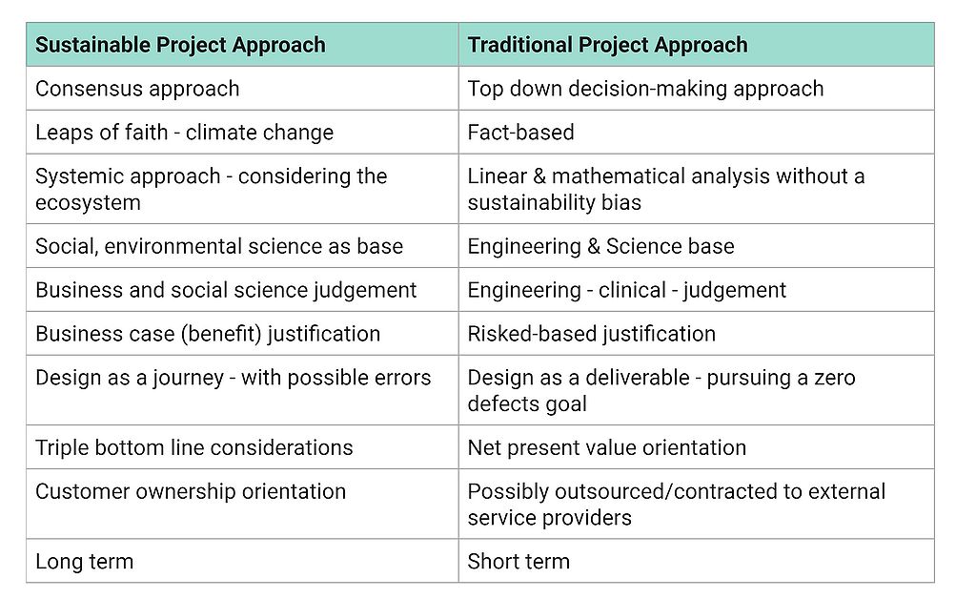This screenshot has width=976, height=599.
Task: Select the 'Consensus approach' cell
Action: [x=137, y=89]
